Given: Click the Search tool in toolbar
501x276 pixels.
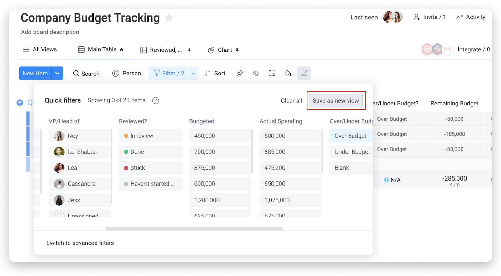Looking at the screenshot, I should [x=86, y=74].
